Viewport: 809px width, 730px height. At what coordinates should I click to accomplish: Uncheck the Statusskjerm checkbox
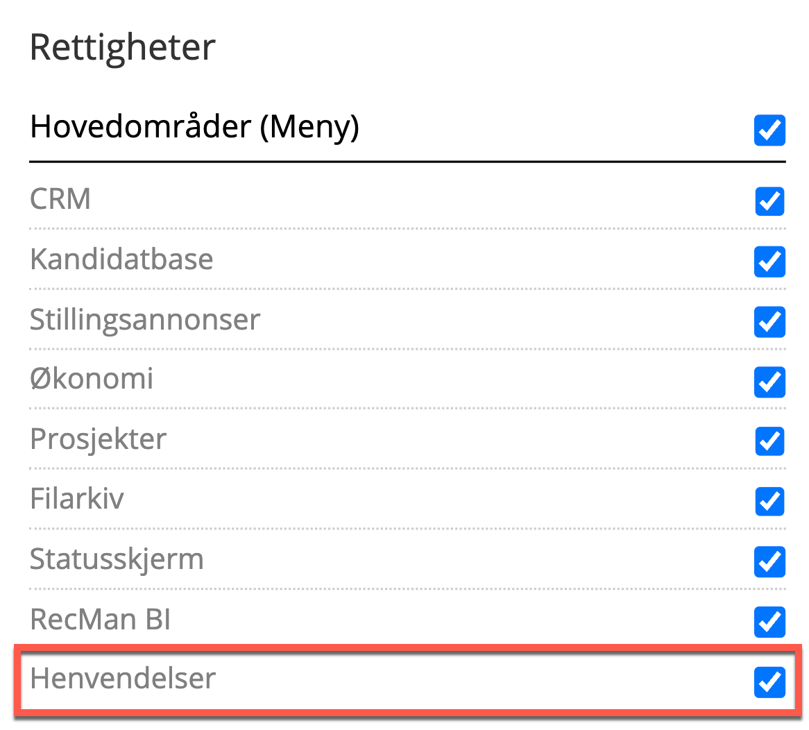tap(769, 561)
